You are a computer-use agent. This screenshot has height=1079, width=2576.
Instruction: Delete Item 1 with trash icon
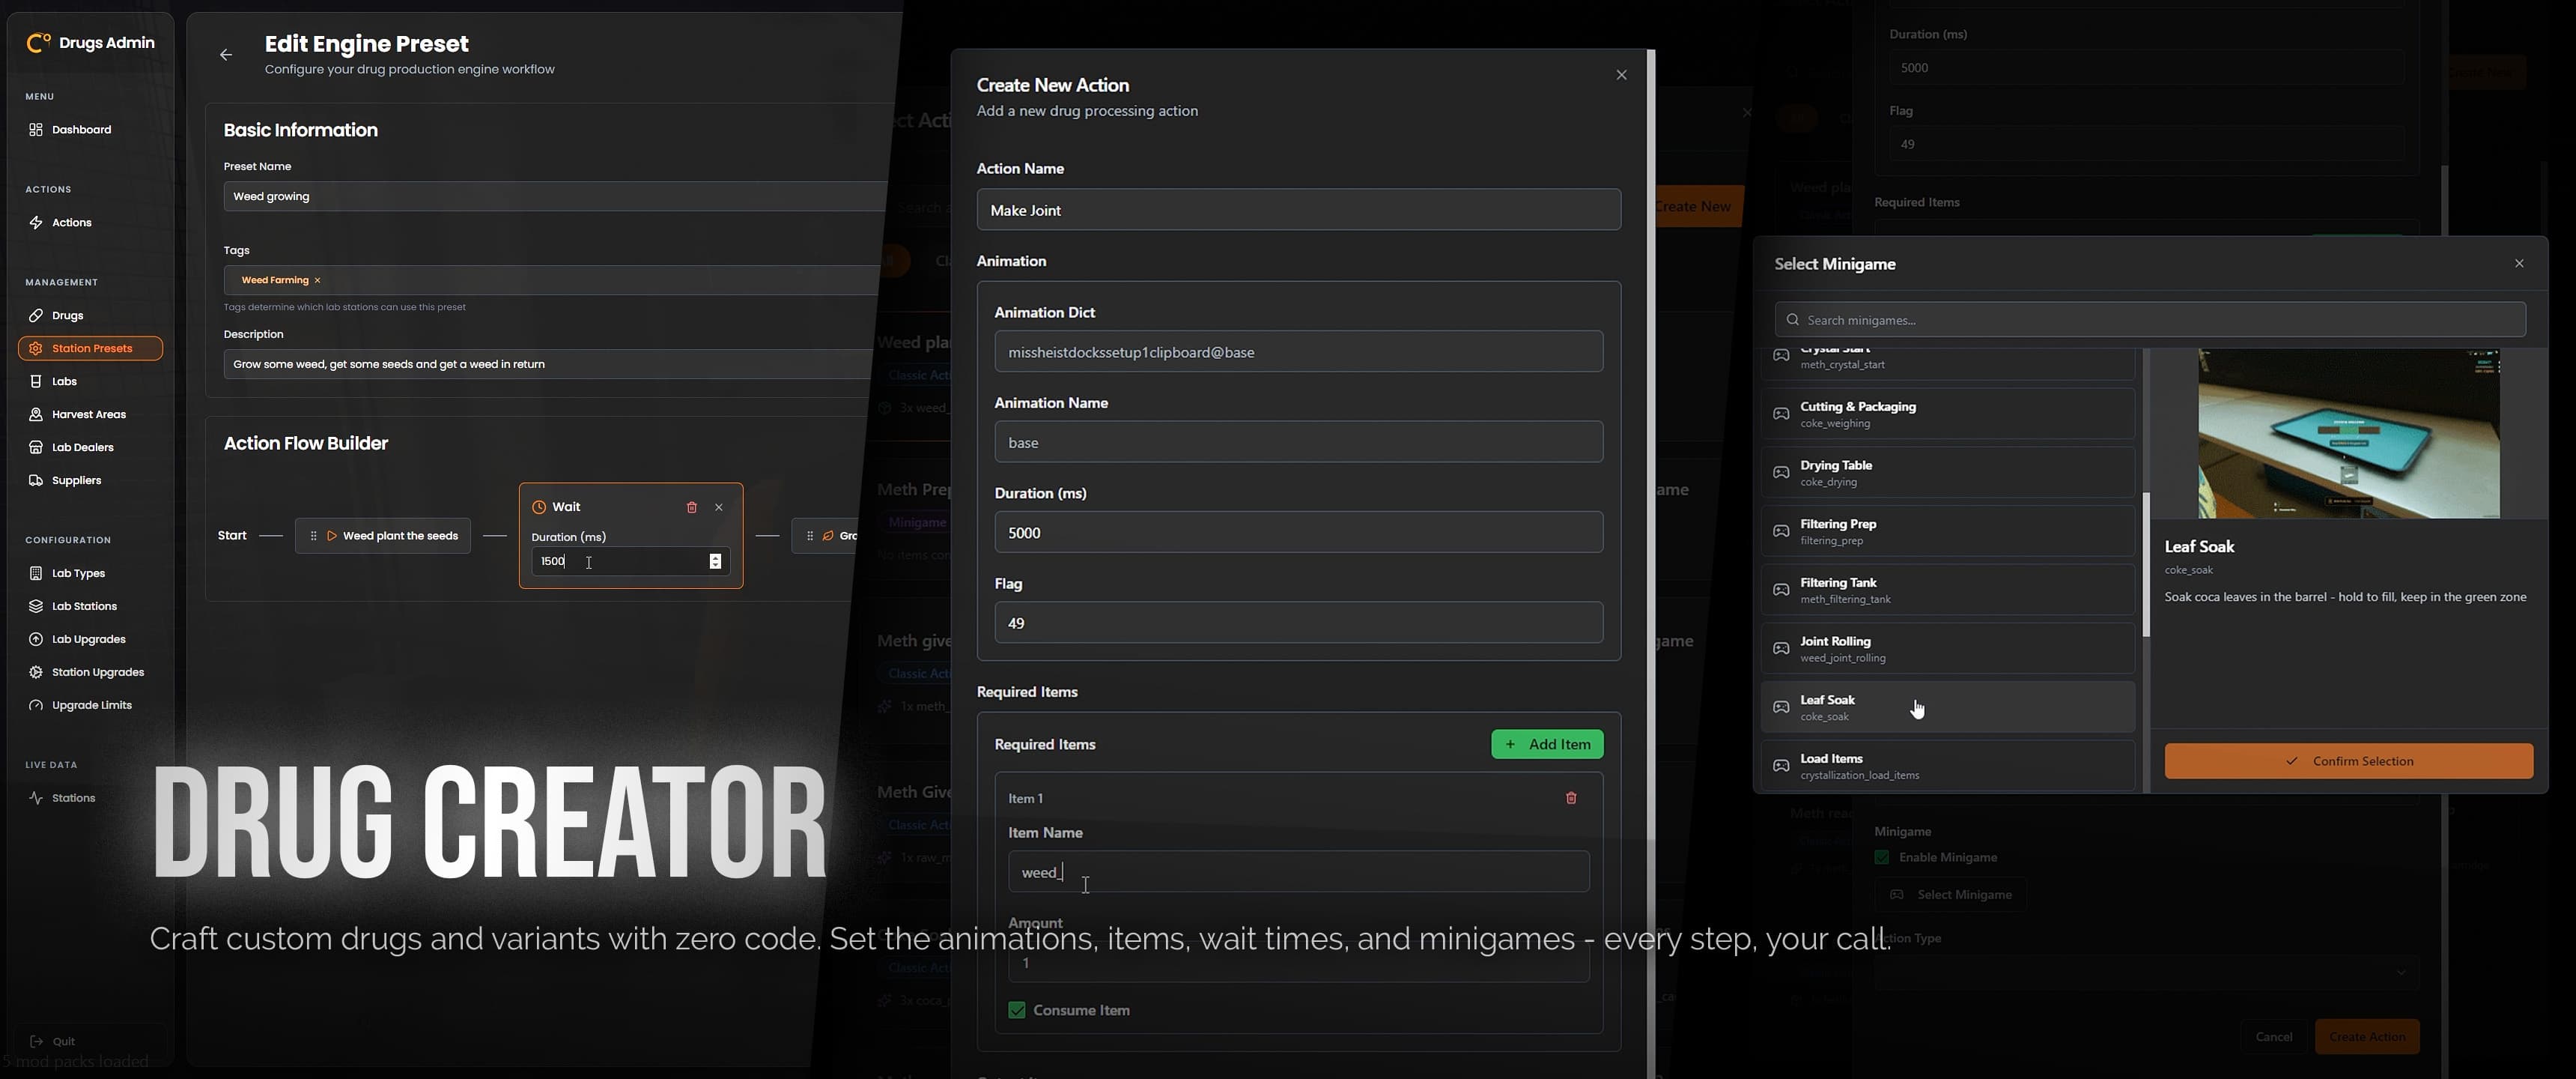(1570, 799)
